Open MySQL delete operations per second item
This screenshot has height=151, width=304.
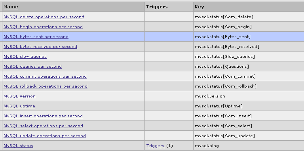[x=44, y=17]
